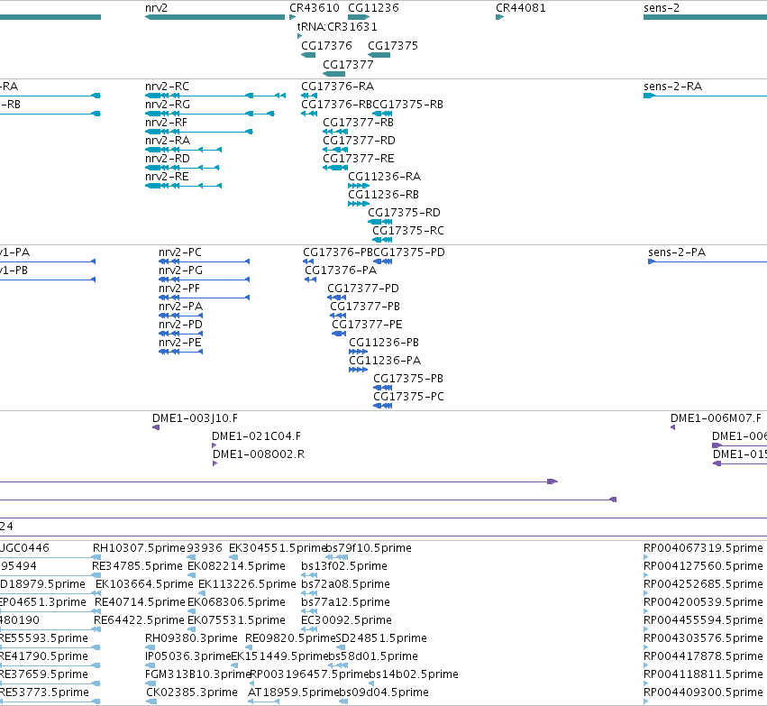
Task: Click feature DME1-003J10.F
Action: 195,418
